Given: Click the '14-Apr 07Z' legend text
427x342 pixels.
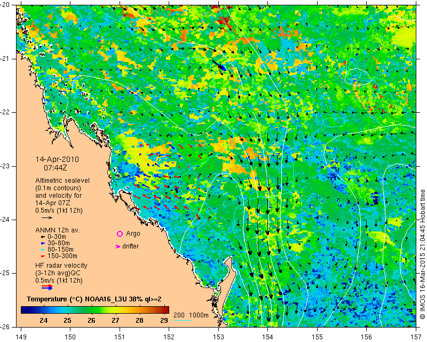Looking at the screenshot, I should coord(52,203).
